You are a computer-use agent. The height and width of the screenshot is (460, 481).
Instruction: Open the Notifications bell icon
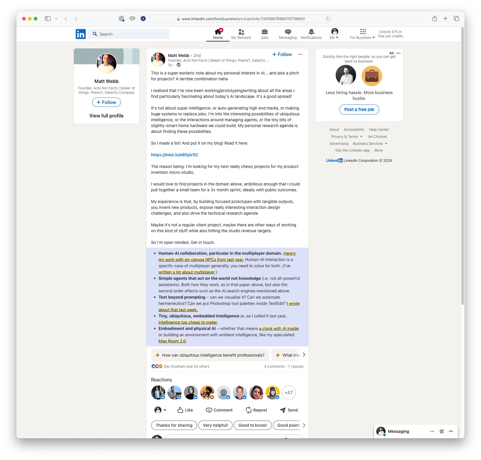coord(311,32)
